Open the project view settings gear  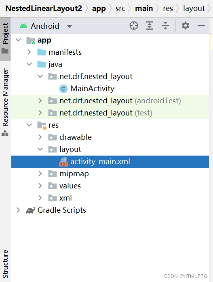click(186, 26)
